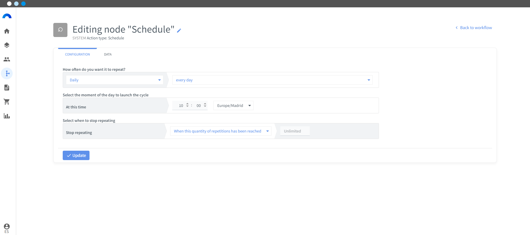Image resolution: width=530 pixels, height=235 pixels.
Task: Switch to the DATA tab
Action: [x=108, y=54]
